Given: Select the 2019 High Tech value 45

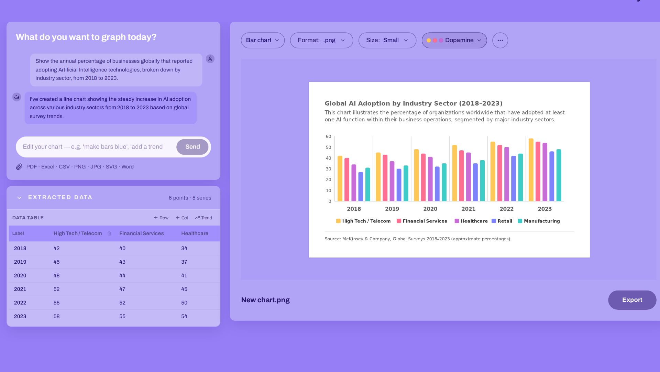Looking at the screenshot, I should [x=57, y=262].
